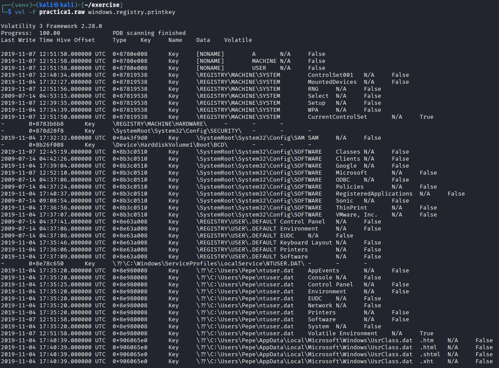Viewport: 499px width, 368px height.
Task: Select the 'Volatile Environment' key name
Action: tap(342, 334)
